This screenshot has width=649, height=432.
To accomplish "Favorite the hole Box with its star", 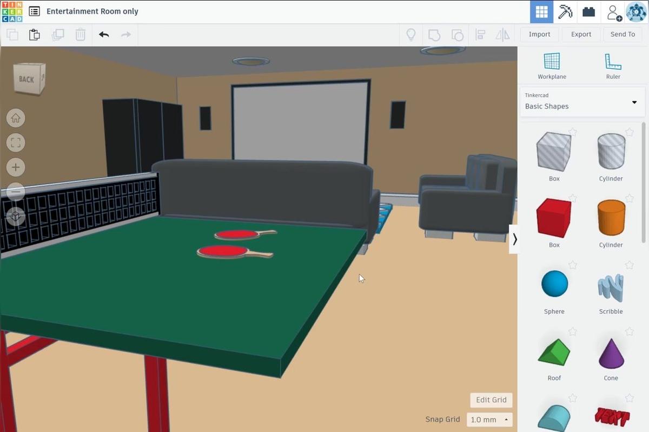I will 573,132.
